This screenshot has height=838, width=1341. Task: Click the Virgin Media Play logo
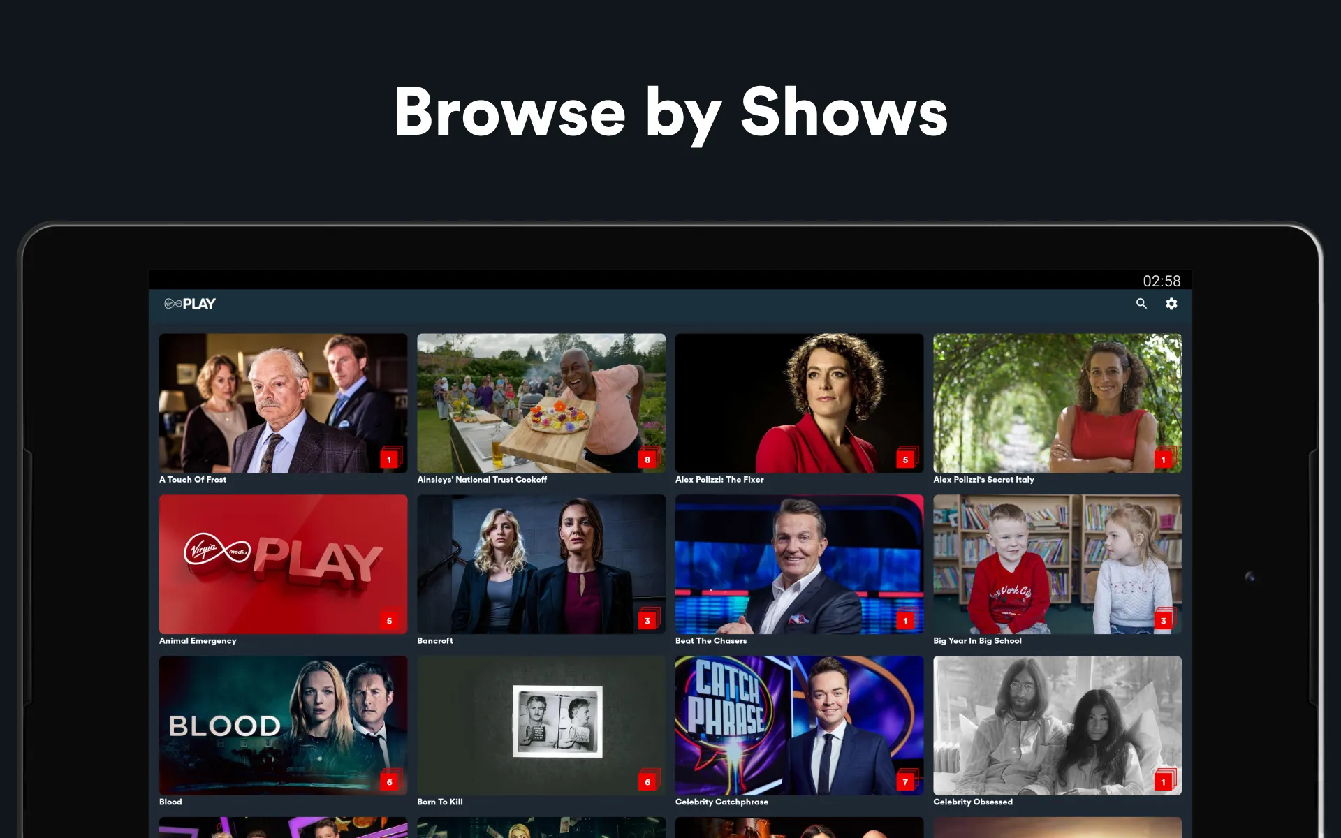(x=189, y=303)
